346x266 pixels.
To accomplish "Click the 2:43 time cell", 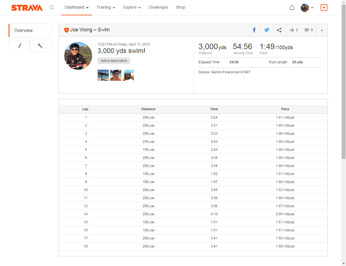I will click(x=214, y=150).
